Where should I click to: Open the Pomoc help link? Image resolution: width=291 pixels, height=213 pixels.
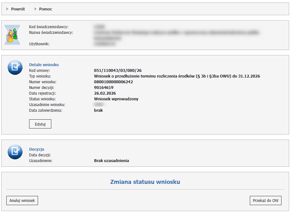46,9
